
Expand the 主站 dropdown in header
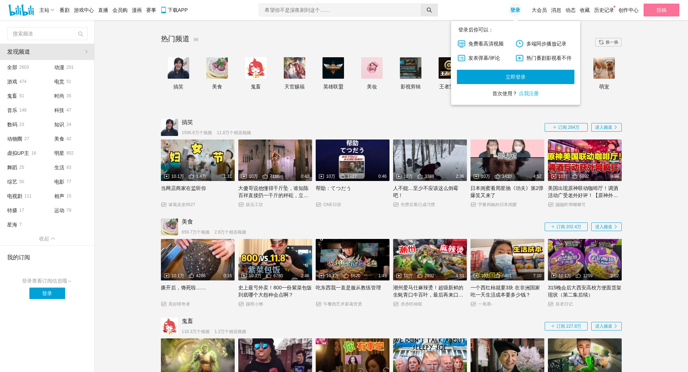(47, 10)
